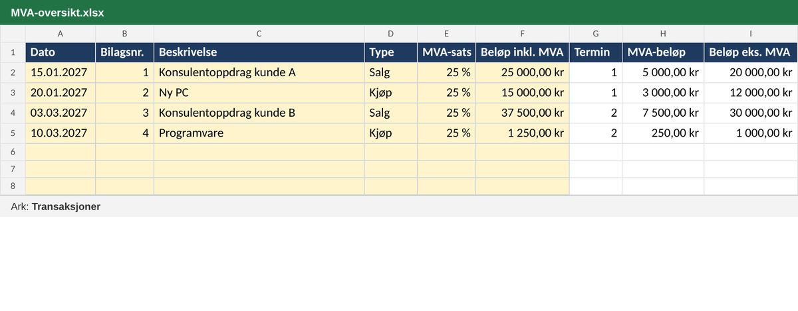
Task: Select cell 20 000,00 kr excluding MVA
Action: (x=751, y=73)
